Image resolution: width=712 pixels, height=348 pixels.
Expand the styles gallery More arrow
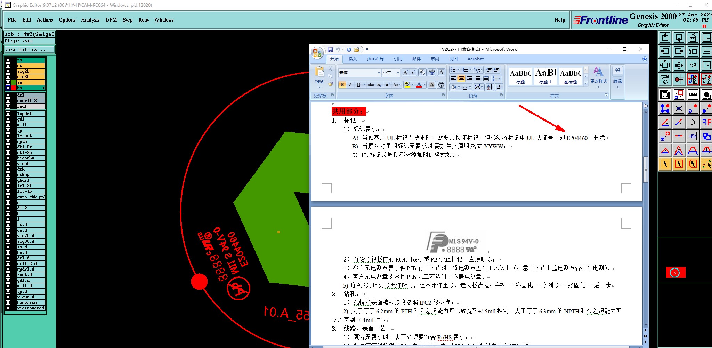(x=586, y=83)
